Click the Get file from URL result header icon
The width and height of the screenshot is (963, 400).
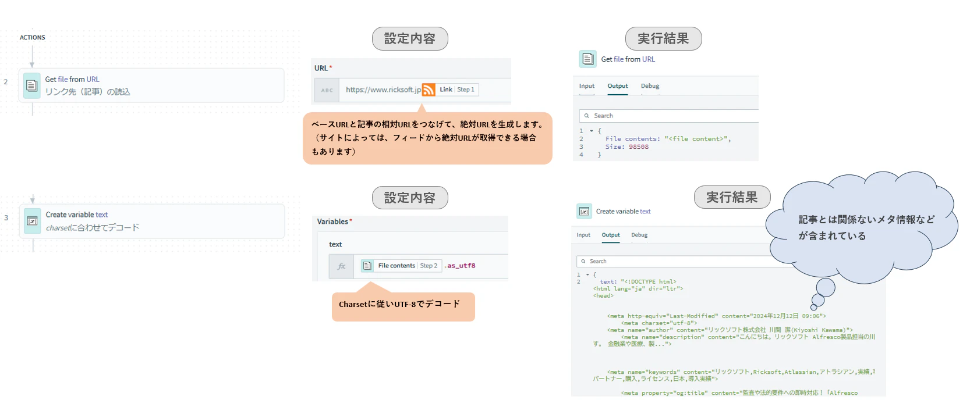click(587, 59)
